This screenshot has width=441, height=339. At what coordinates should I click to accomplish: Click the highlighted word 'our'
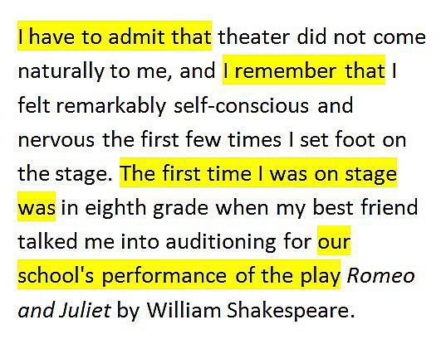tap(334, 240)
